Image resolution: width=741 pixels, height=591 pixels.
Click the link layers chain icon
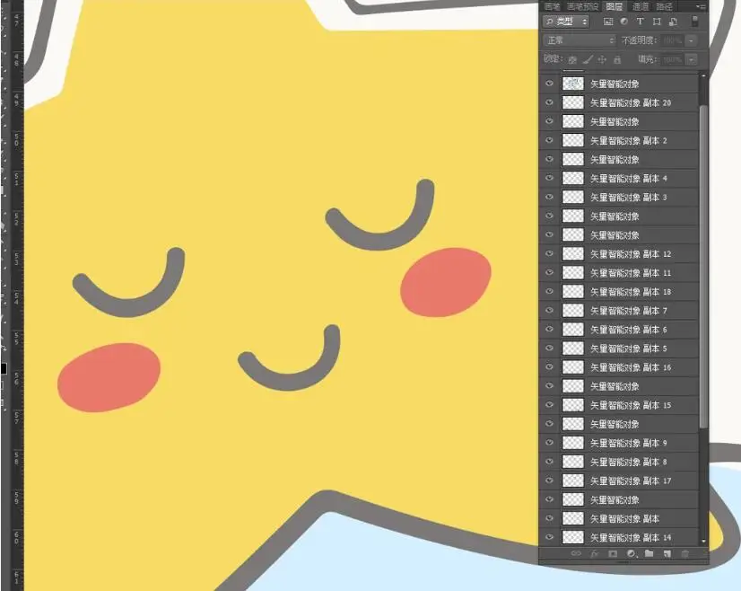[576, 553]
